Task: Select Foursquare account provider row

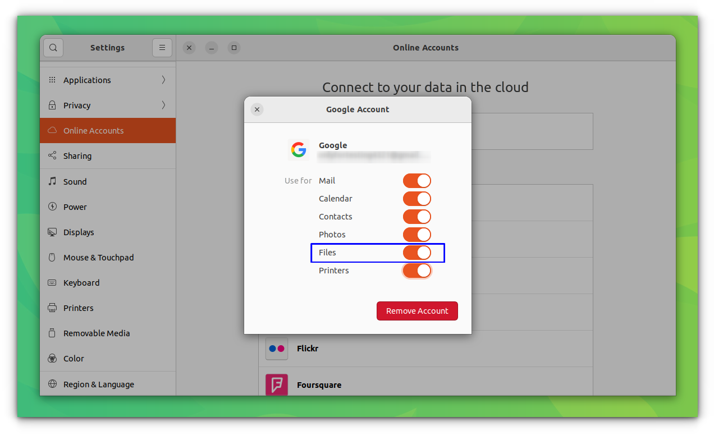Action: (x=425, y=382)
